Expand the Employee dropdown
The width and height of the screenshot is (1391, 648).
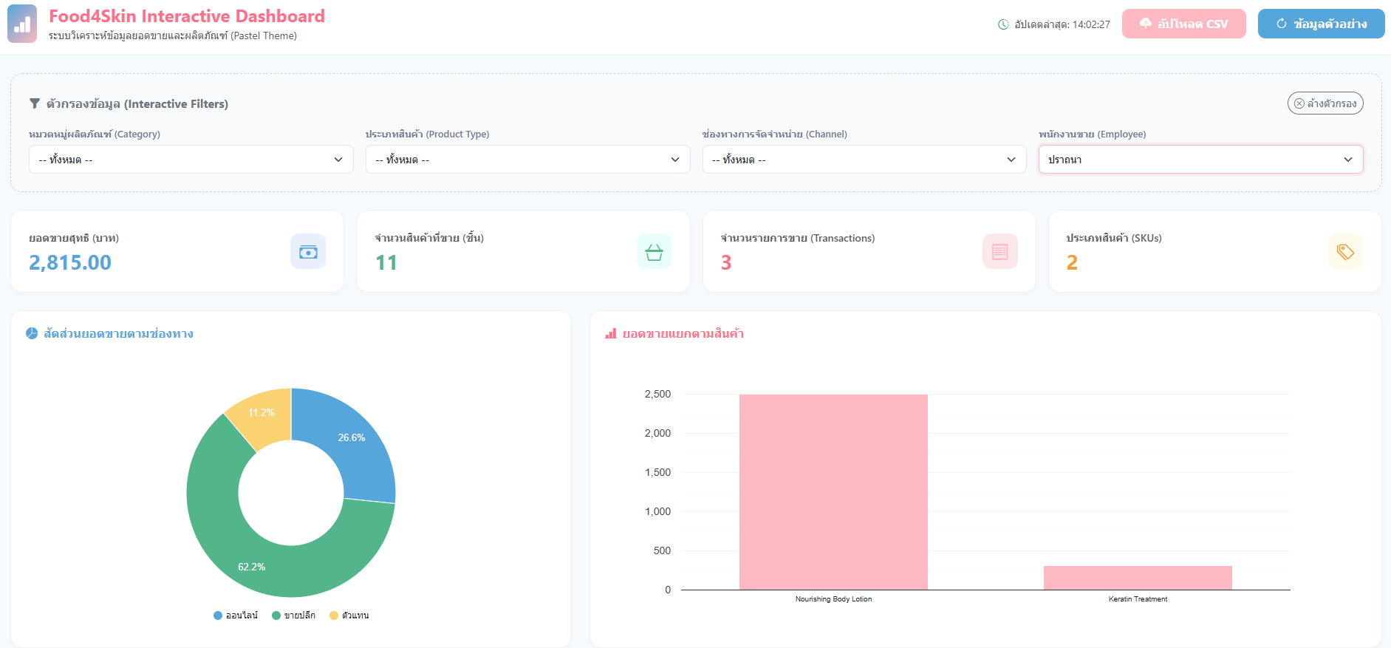click(x=1201, y=160)
